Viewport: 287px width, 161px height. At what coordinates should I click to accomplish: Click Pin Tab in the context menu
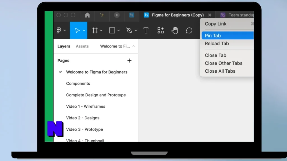[228, 35]
